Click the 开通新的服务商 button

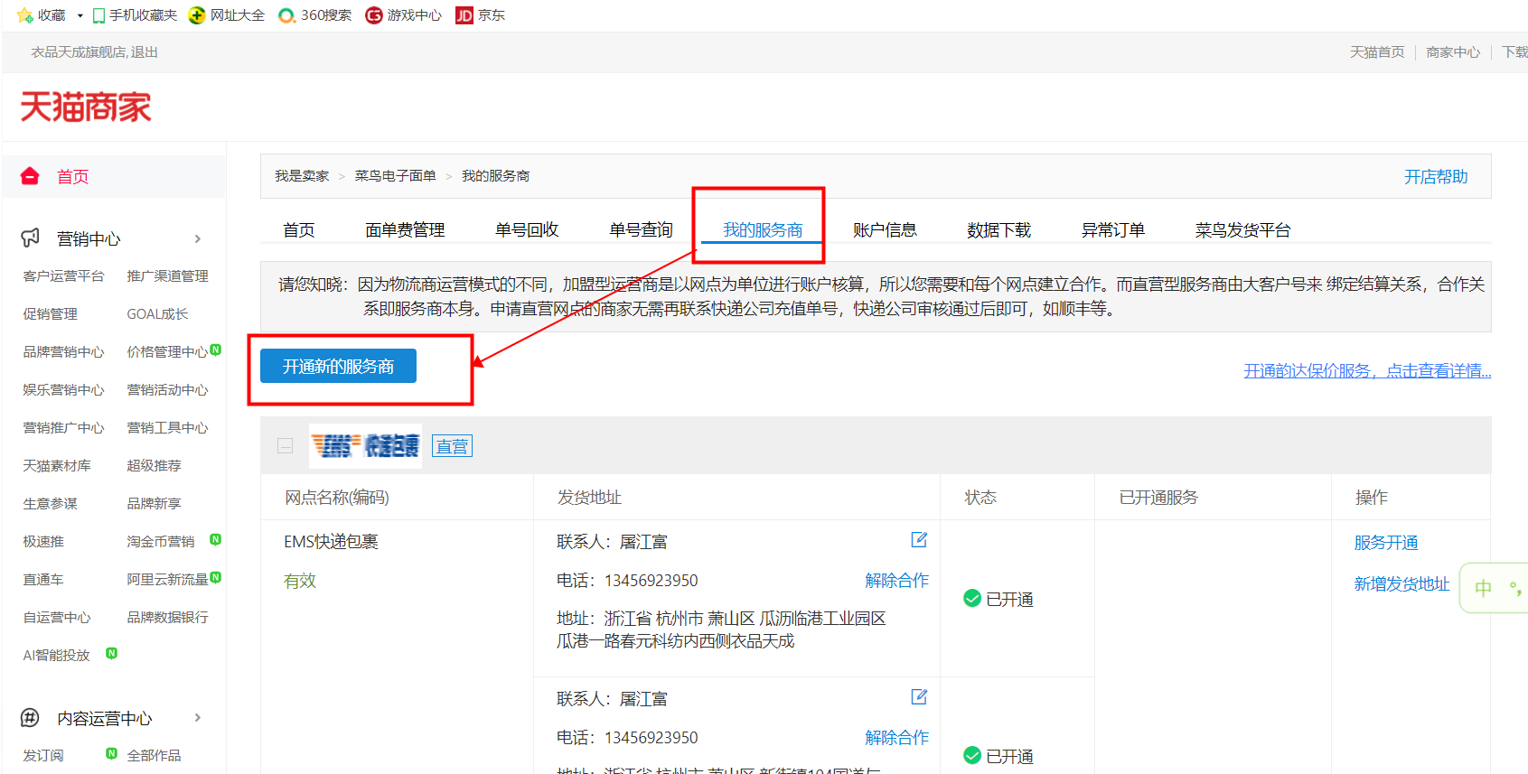coord(338,366)
